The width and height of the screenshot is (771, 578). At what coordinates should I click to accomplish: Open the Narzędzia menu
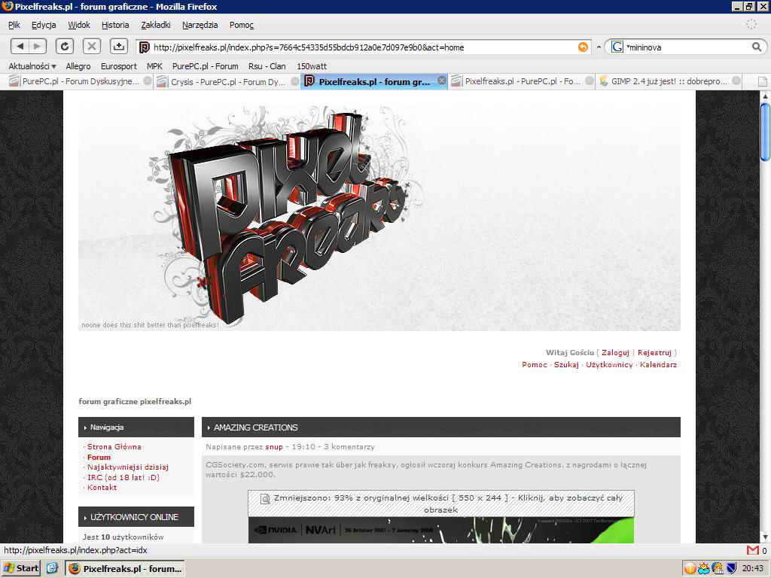(x=200, y=25)
